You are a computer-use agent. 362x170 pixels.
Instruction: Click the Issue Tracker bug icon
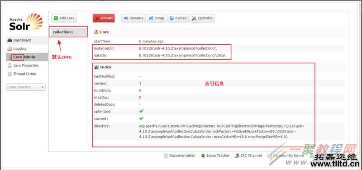point(203,156)
